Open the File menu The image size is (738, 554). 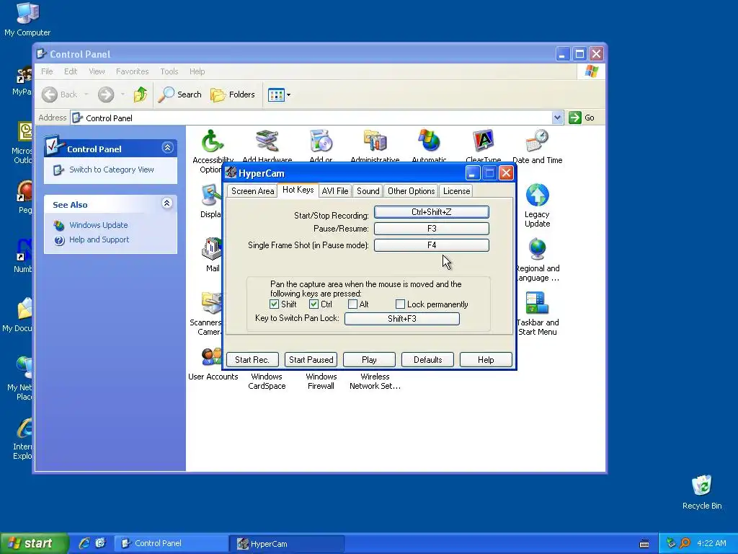47,71
